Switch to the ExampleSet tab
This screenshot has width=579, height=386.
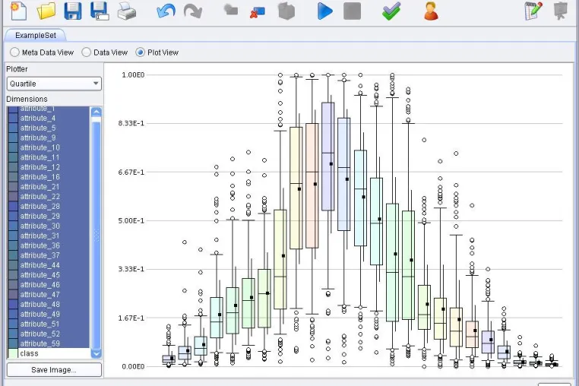(x=36, y=36)
